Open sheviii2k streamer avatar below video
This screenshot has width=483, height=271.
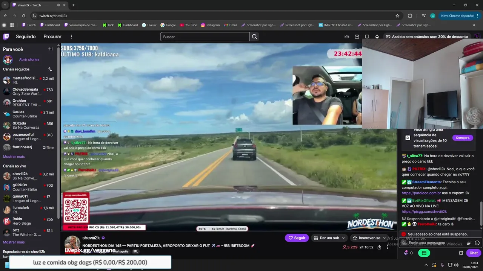coord(72,243)
